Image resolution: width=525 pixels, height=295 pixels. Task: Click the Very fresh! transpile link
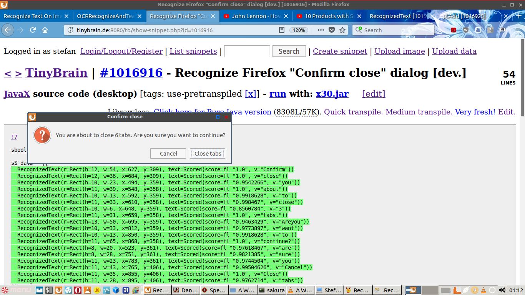click(x=475, y=112)
